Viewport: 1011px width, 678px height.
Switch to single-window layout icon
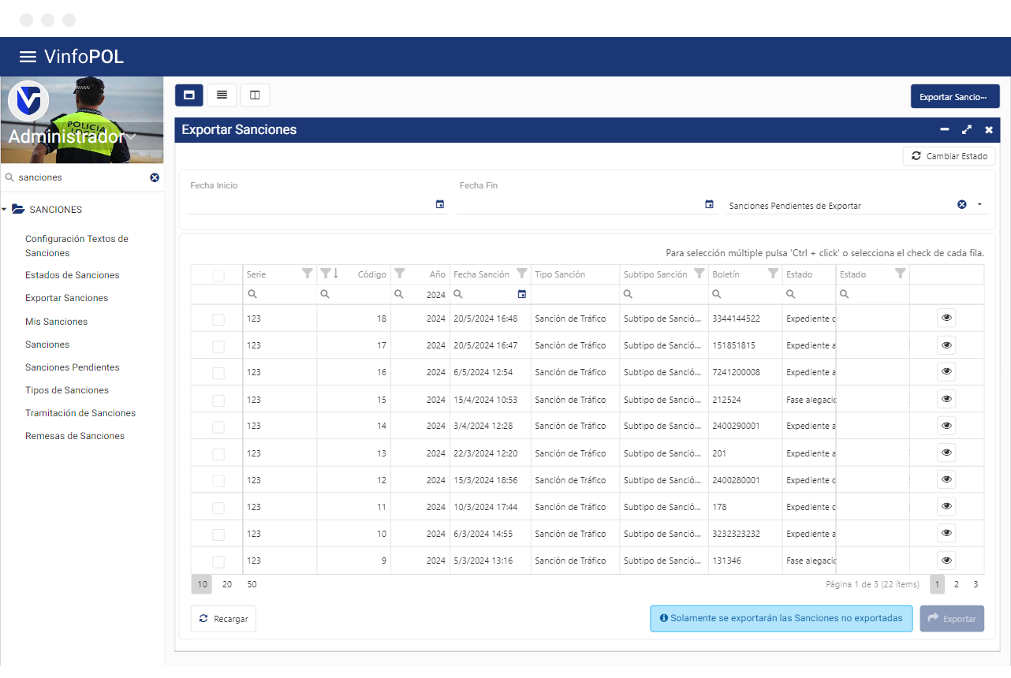coord(189,95)
